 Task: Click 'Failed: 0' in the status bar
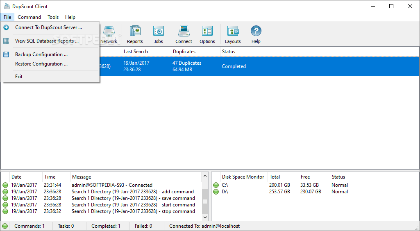click(x=143, y=226)
